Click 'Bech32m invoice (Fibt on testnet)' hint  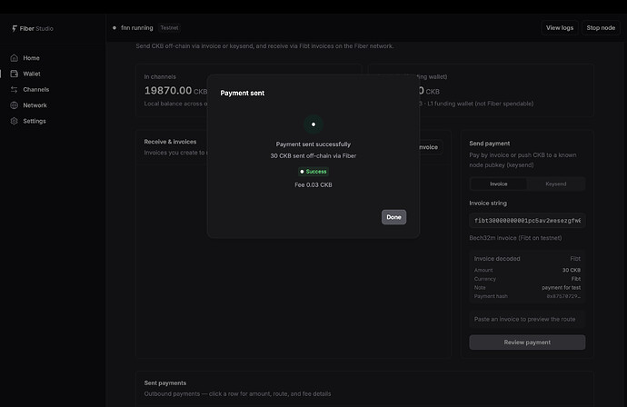click(x=515, y=238)
